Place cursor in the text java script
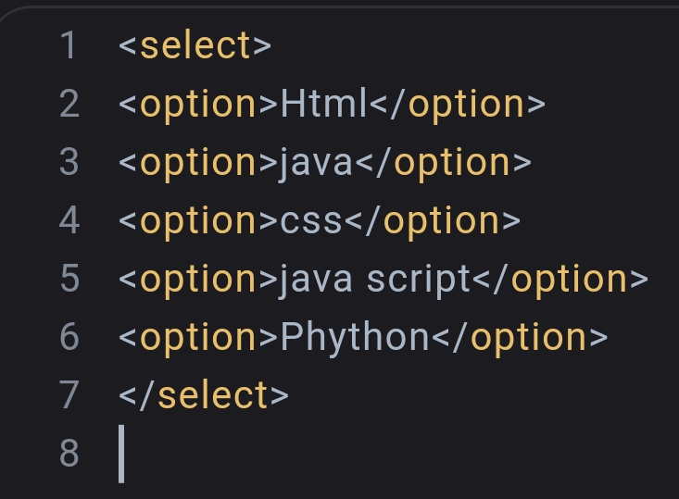This screenshot has height=499, width=679. pos(376,280)
